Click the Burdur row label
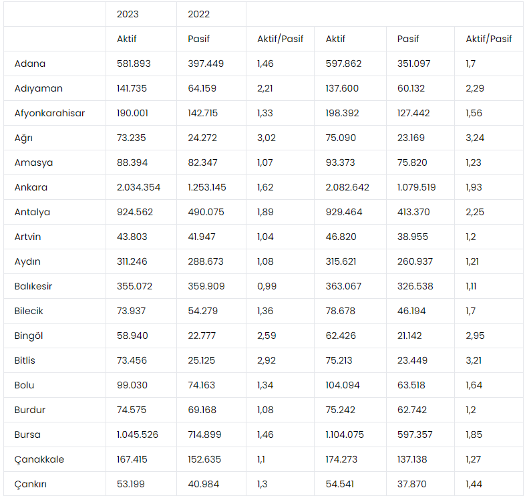The width and height of the screenshot is (527, 496). point(30,410)
